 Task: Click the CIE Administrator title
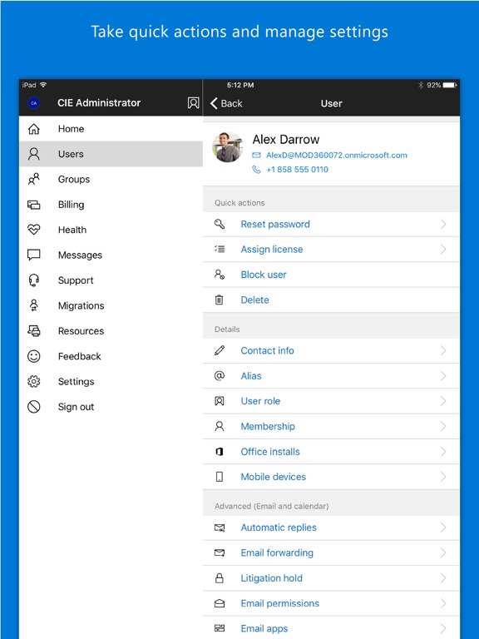99,102
